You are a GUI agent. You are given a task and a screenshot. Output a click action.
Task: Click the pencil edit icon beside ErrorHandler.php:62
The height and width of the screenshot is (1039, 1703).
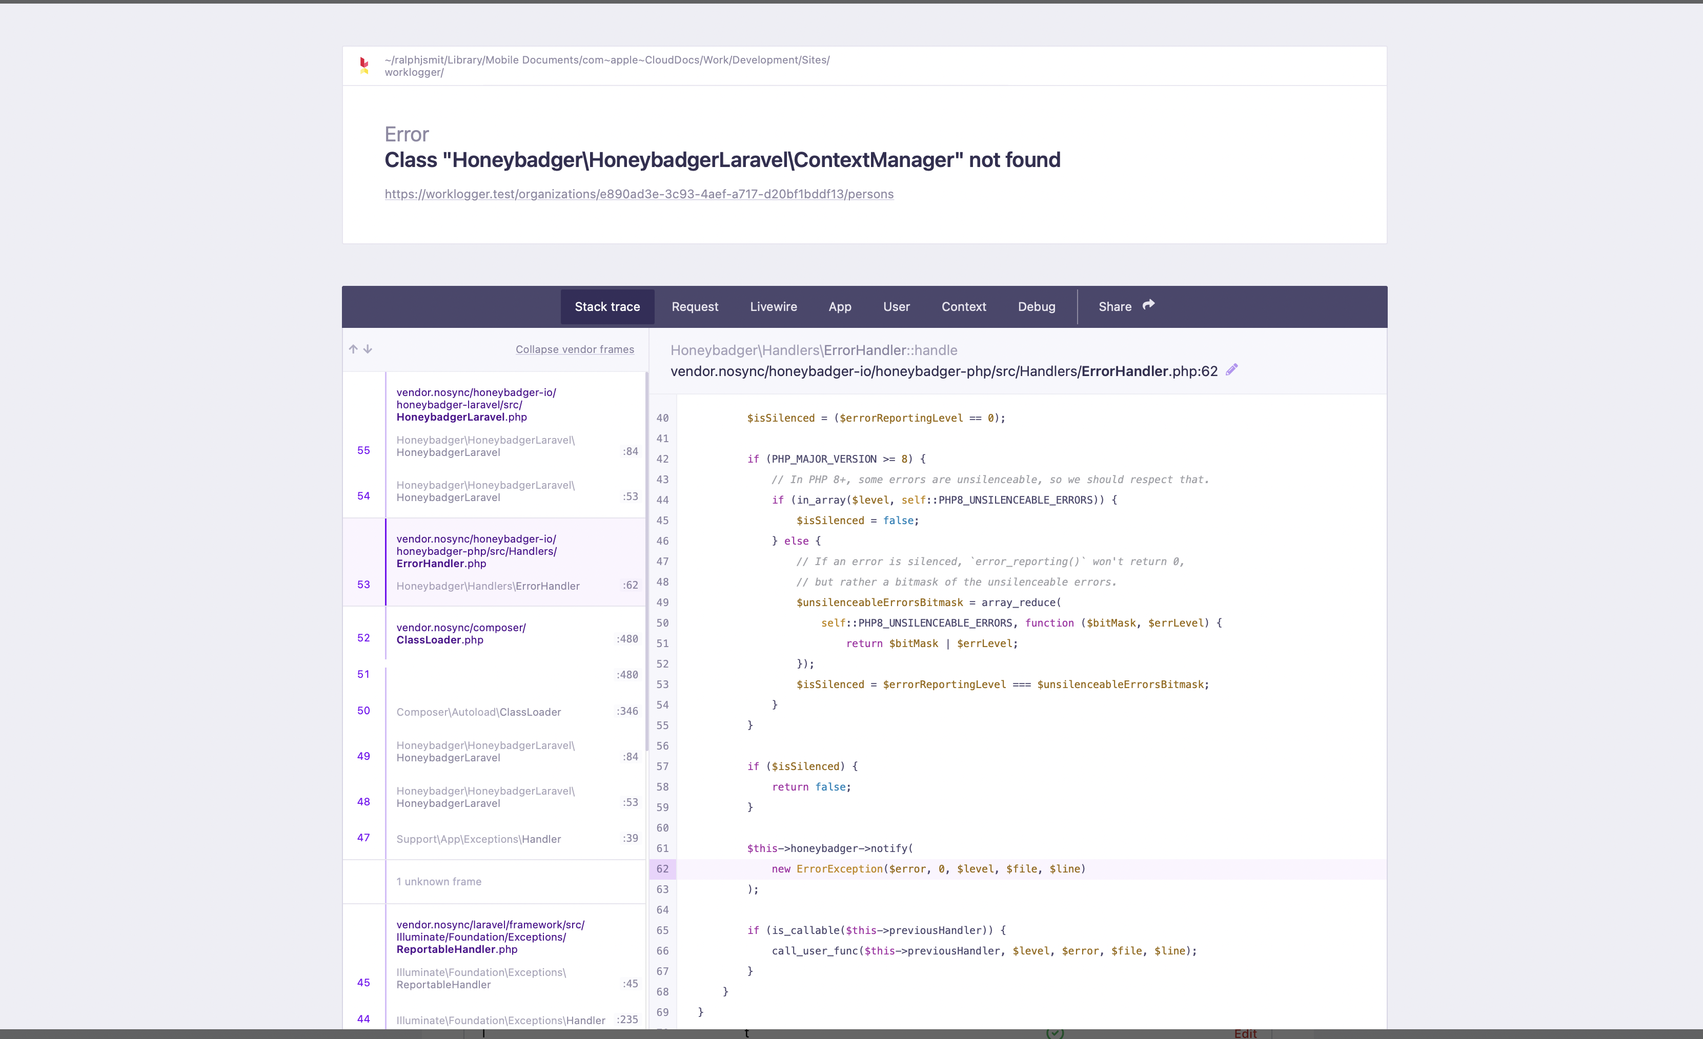pyautogui.click(x=1232, y=370)
